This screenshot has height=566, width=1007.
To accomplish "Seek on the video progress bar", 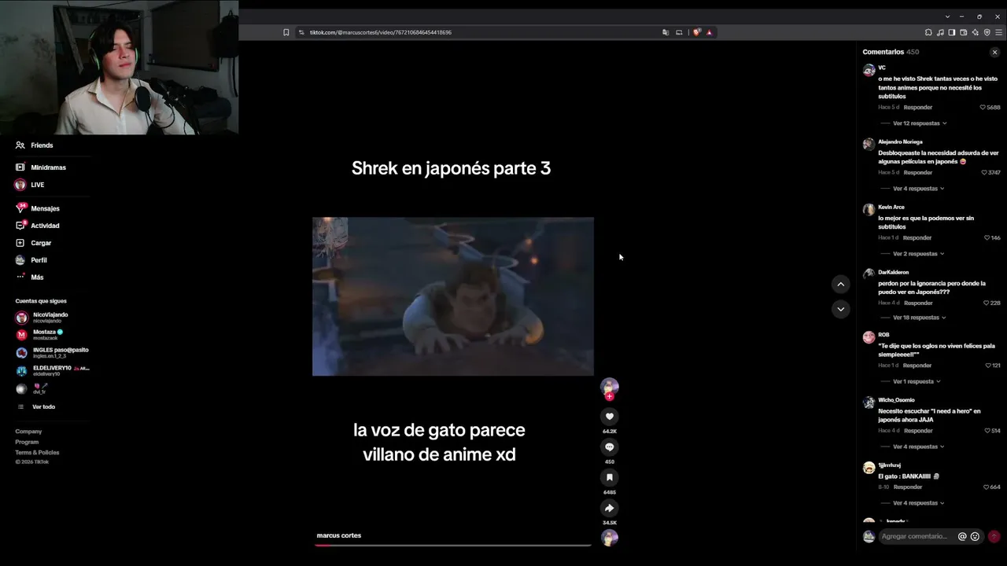I will pyautogui.click(x=453, y=545).
